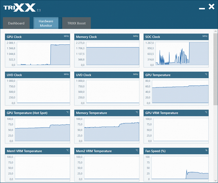The height and width of the screenshot is (183, 218).
Task: Select the Hardware Monitor tab
Action: tap(46, 23)
